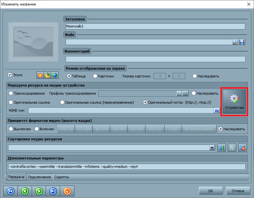Click the green next arrow button

click(39, 191)
